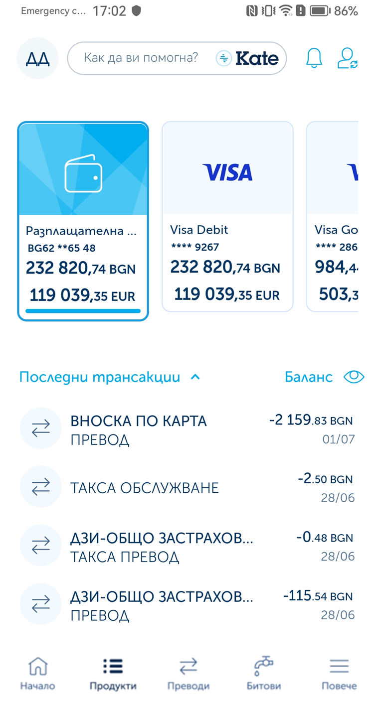Viewport: 377px width, 709px height.
Task: Select the Продукти tab
Action: point(113,674)
